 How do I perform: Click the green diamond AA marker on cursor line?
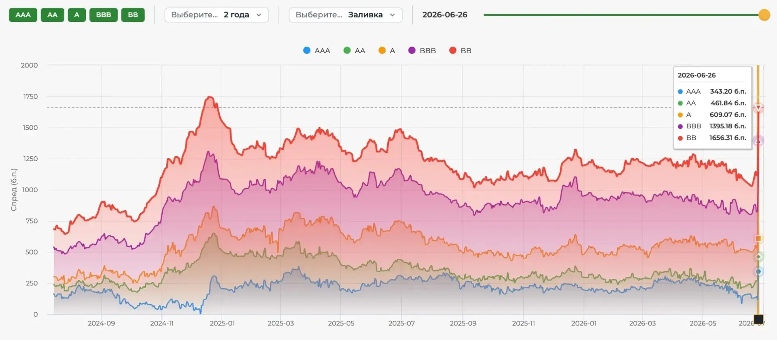pos(758,257)
